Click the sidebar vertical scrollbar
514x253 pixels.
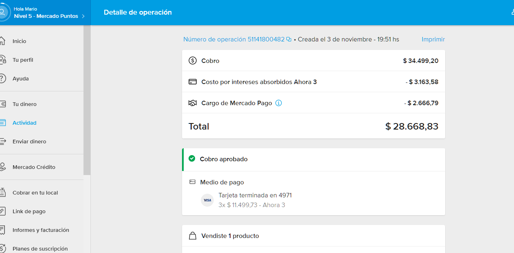[x=87, y=100]
